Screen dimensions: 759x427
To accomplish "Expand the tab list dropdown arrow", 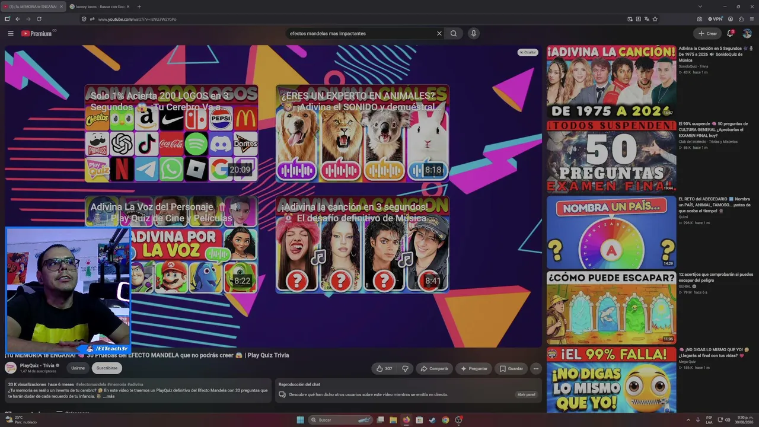I will pos(700,7).
